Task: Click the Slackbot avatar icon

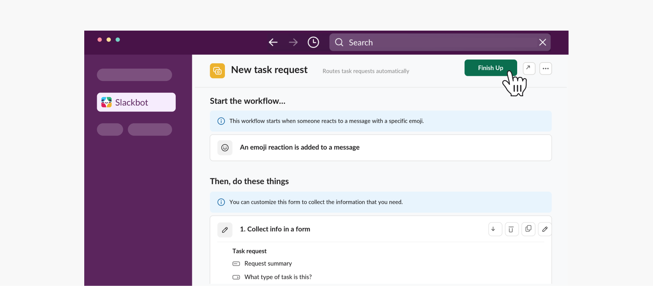Action: click(106, 102)
